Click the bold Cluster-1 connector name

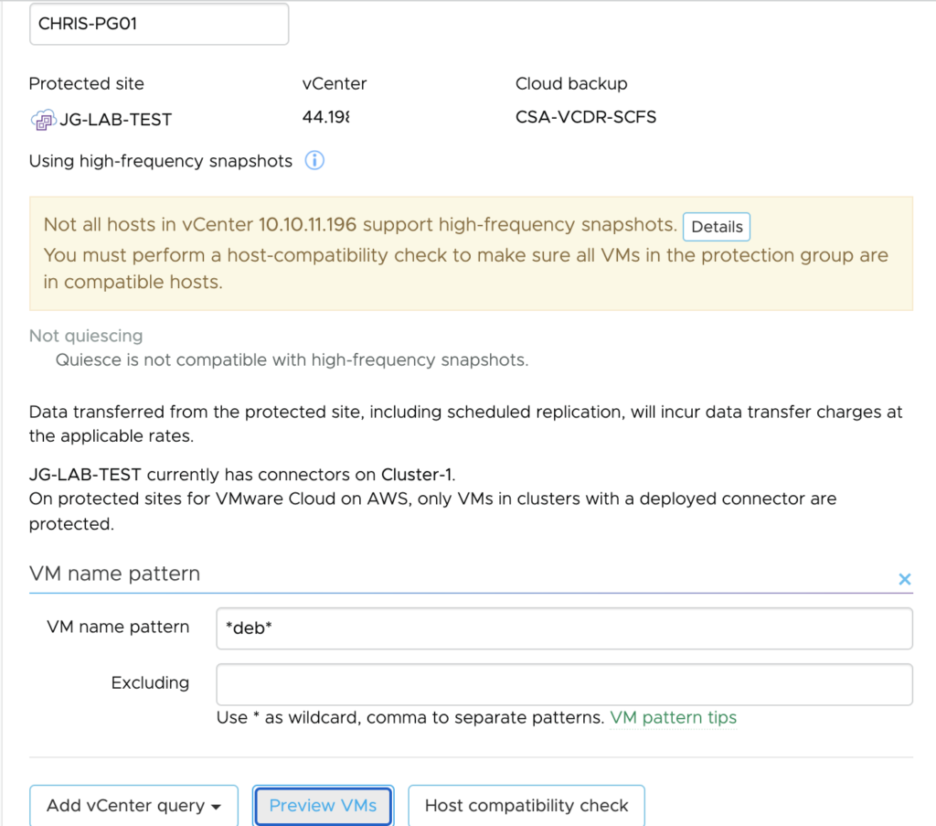coord(416,475)
